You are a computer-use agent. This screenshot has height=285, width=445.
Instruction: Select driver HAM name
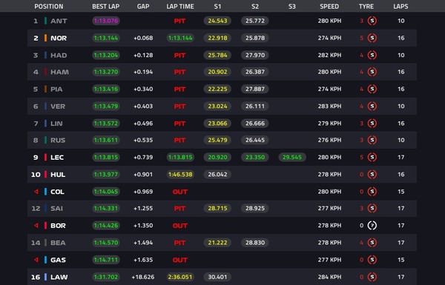[x=59, y=72]
